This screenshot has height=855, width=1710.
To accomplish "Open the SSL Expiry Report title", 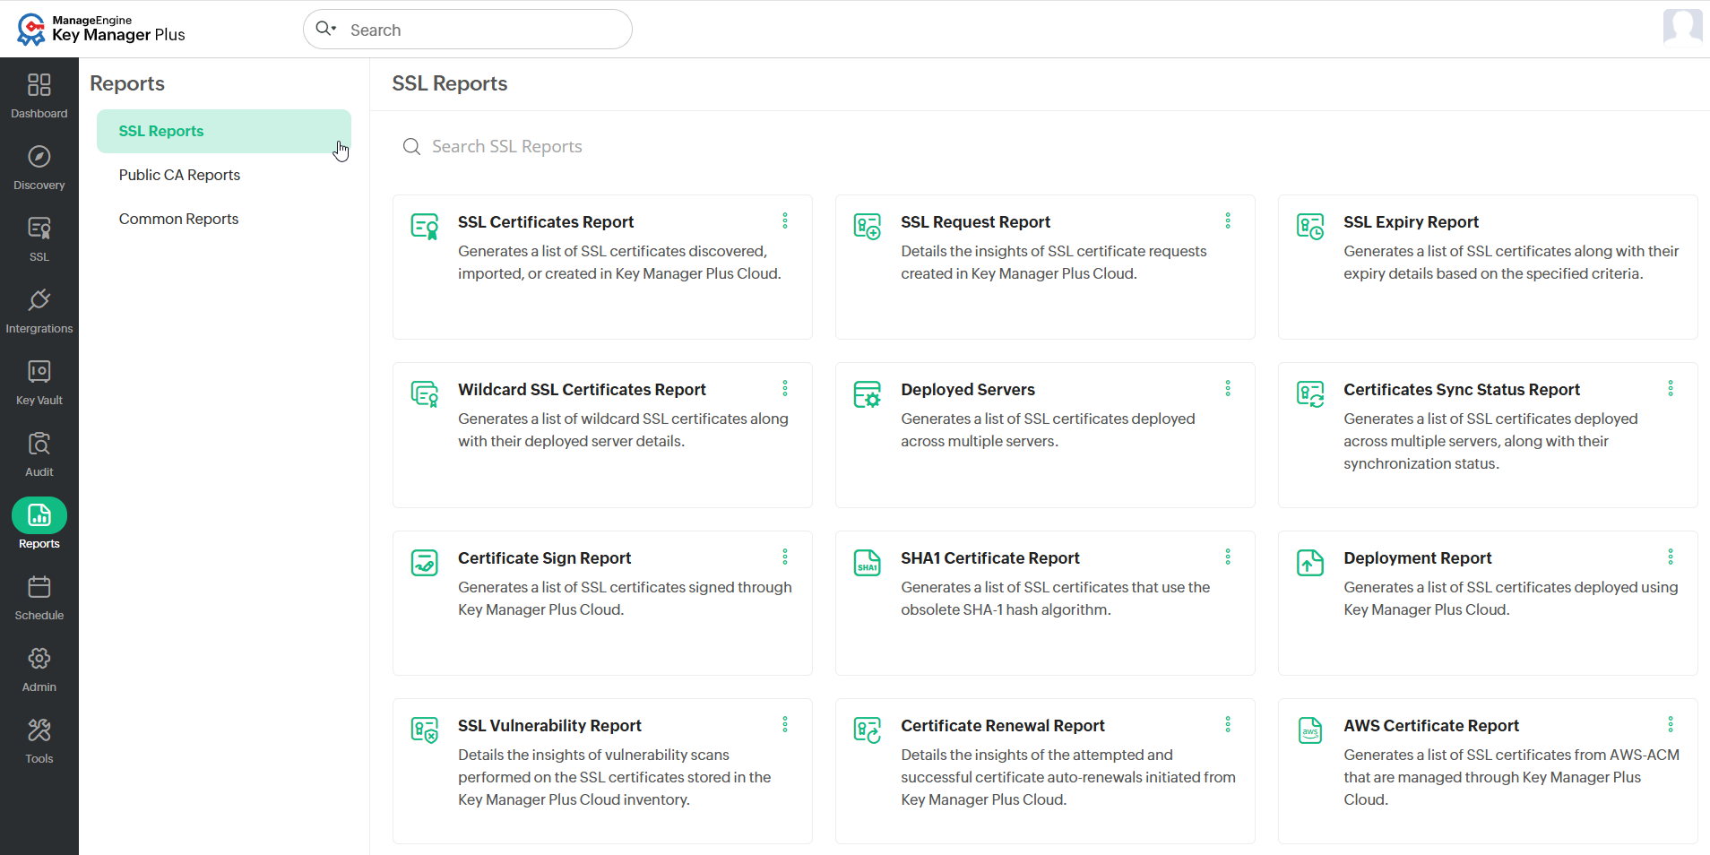I will click(1411, 222).
